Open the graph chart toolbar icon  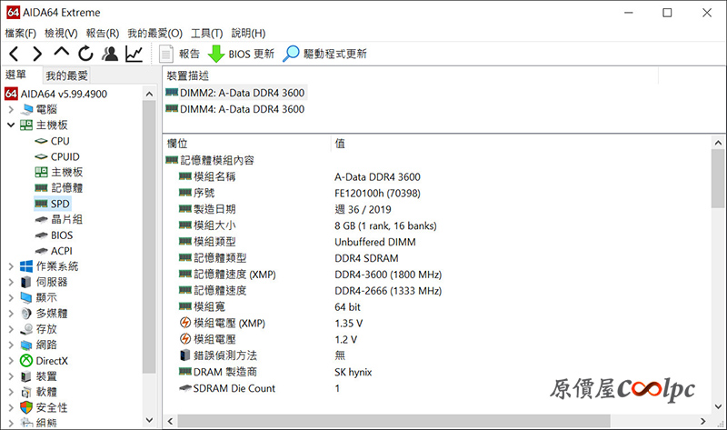pos(134,54)
